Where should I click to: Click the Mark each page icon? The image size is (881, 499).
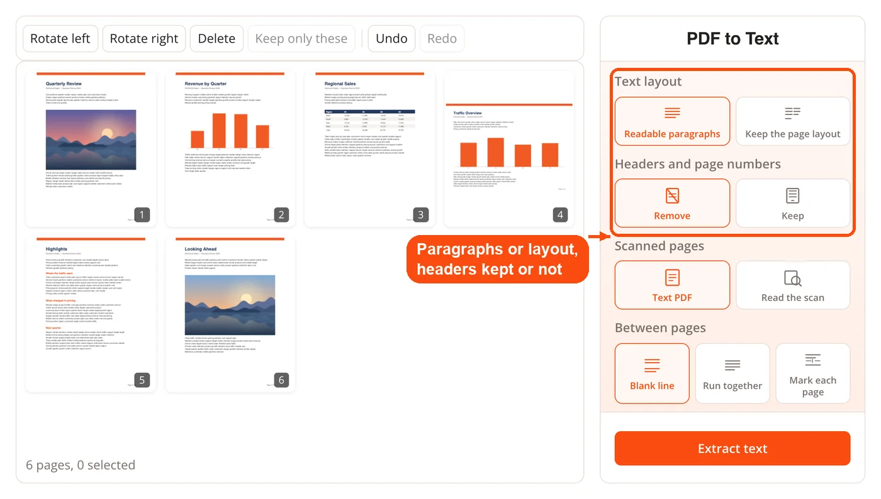point(813,360)
